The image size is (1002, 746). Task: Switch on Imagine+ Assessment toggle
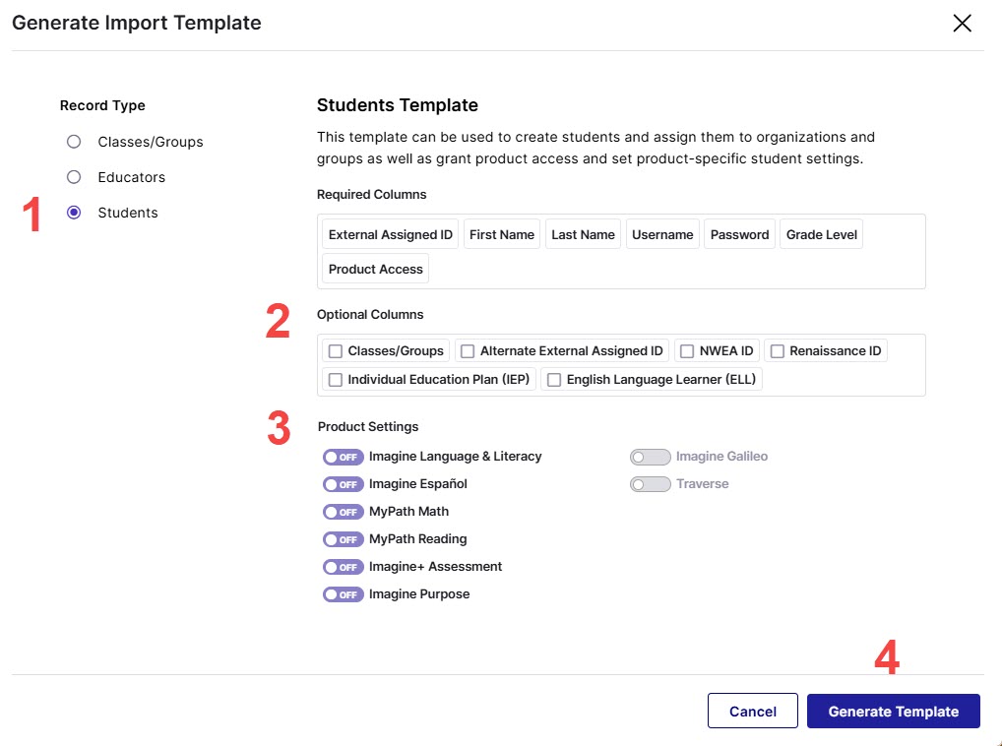[x=344, y=567]
